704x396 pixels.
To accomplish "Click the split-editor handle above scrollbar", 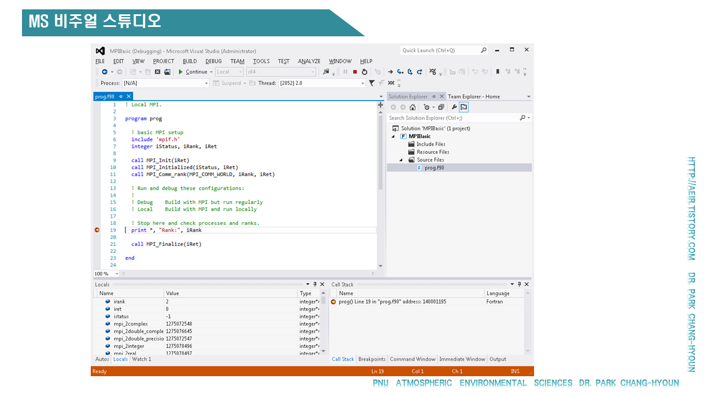I will point(381,105).
